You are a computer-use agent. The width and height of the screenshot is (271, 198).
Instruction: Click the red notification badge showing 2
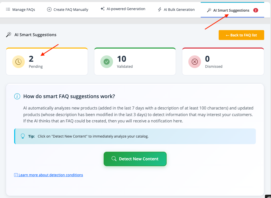point(256,10)
